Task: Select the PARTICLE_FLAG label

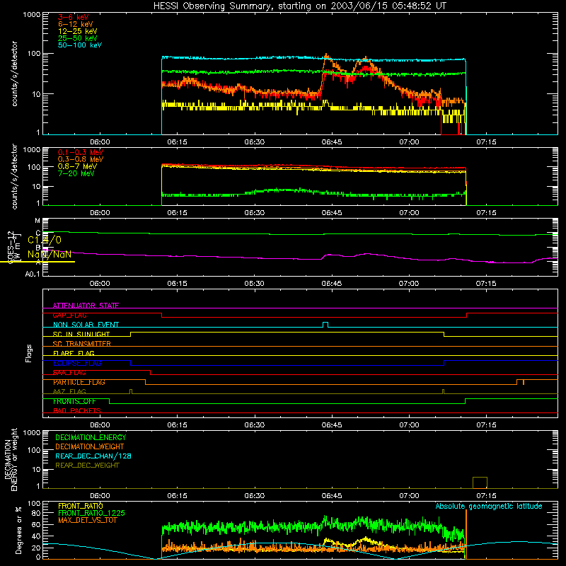Action: pos(79,382)
